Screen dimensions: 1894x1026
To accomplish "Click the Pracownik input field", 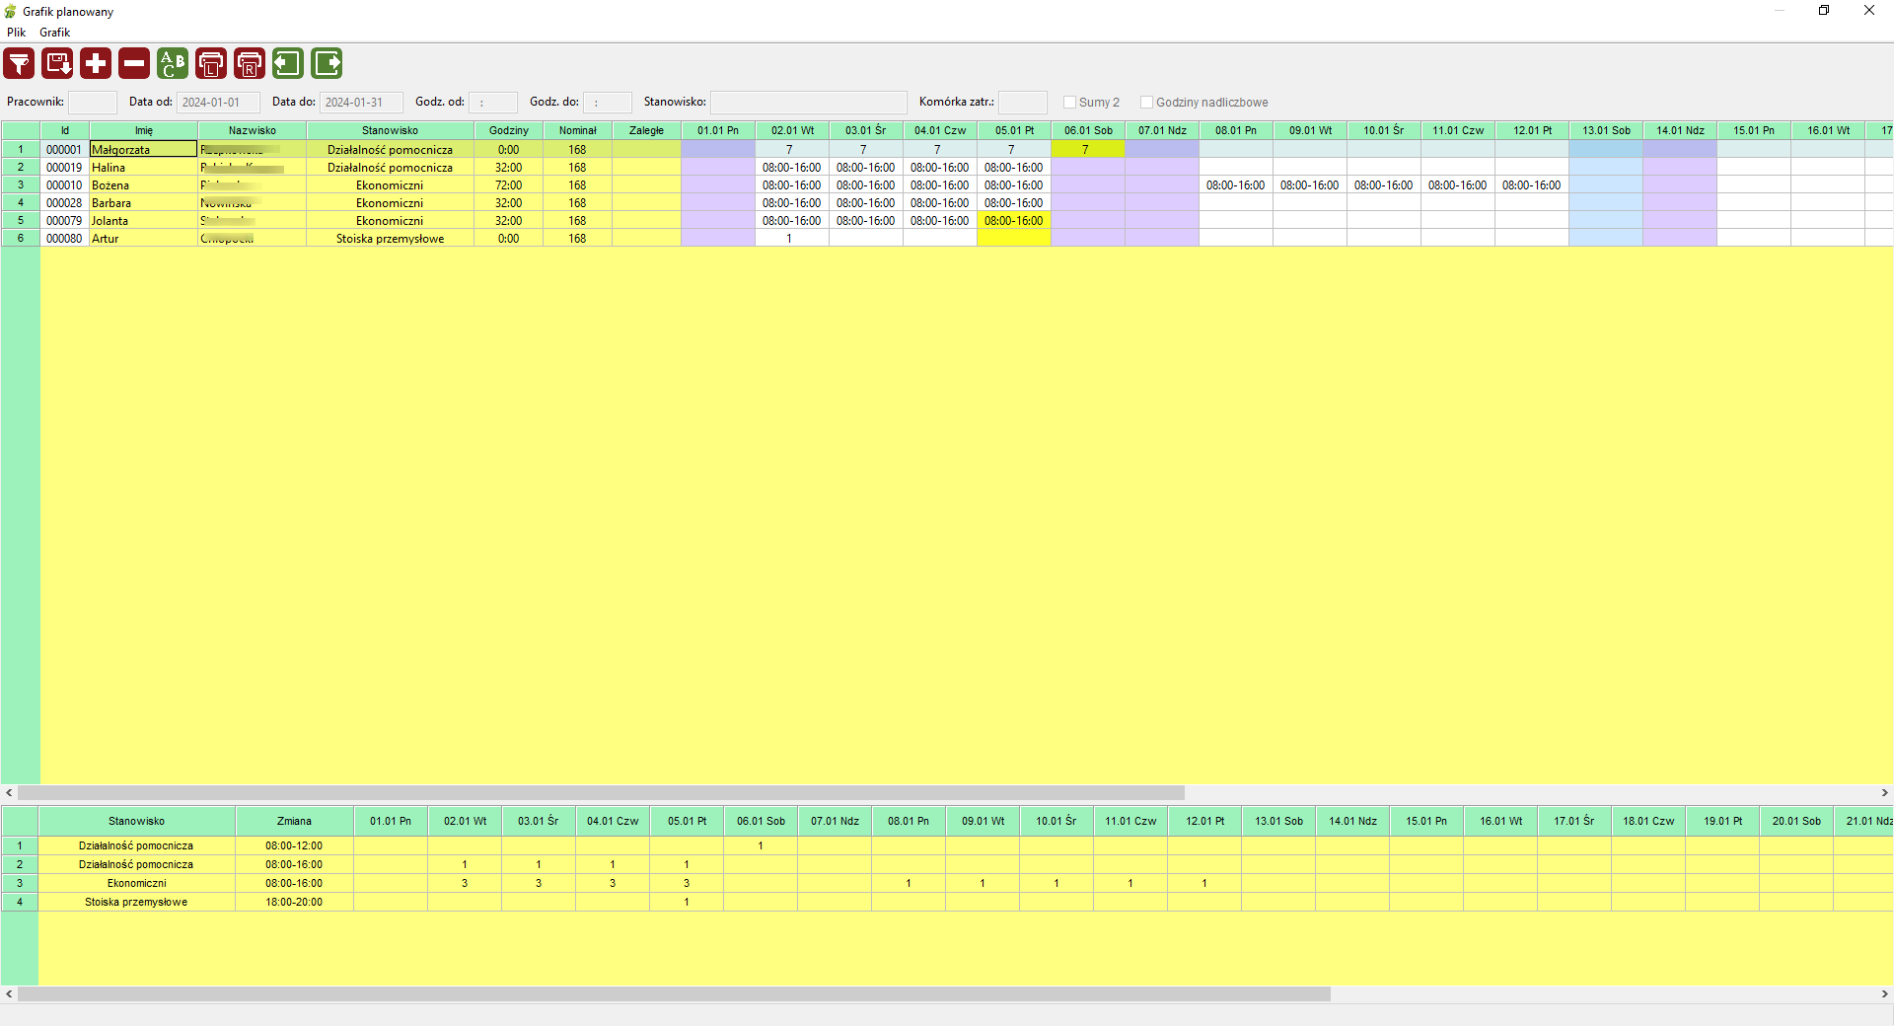I will (92, 103).
